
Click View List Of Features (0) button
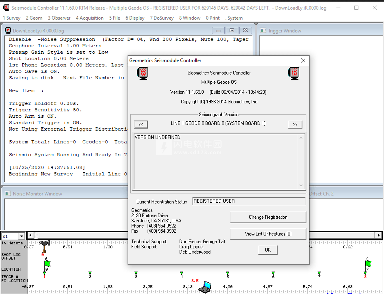(x=268, y=234)
